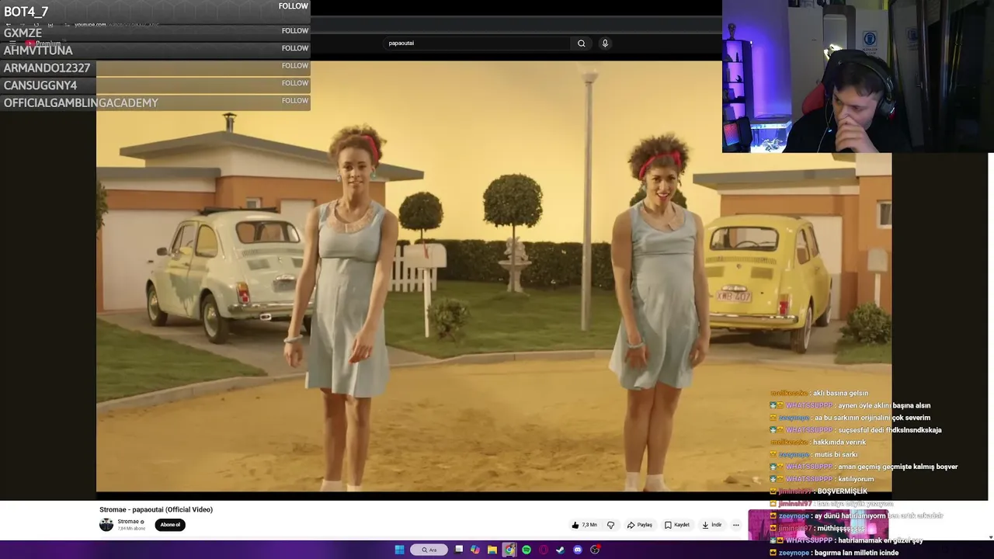Open Spotify from the taskbar
The width and height of the screenshot is (994, 559).
click(527, 550)
